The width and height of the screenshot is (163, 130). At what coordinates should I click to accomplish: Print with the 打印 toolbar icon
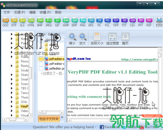pos(159,22)
